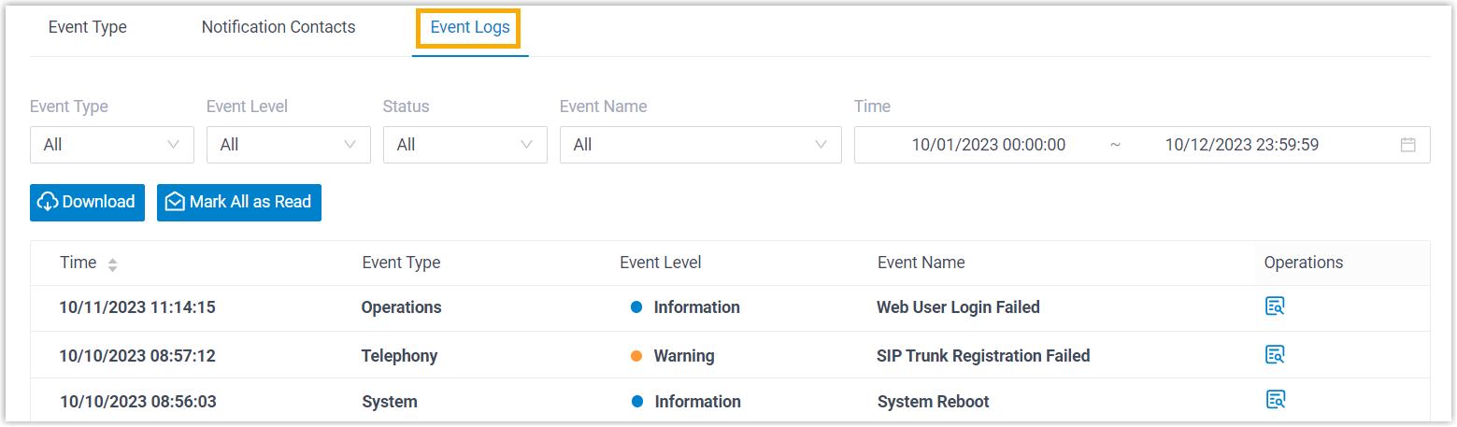Open calendar icon in Time range field
This screenshot has height=427, width=1457.
(x=1408, y=145)
